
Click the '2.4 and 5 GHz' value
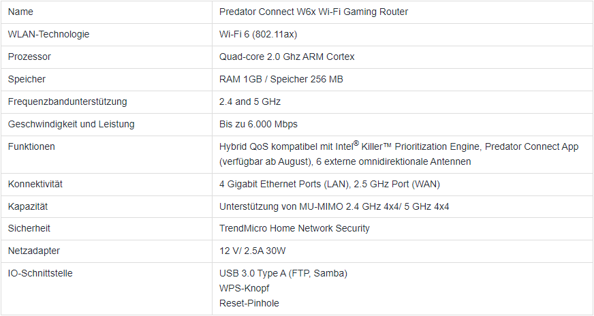pyautogui.click(x=250, y=101)
